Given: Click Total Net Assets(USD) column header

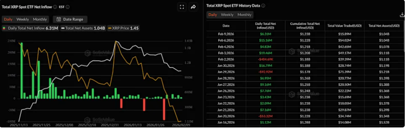Looking at the screenshot, I should (384, 26).
